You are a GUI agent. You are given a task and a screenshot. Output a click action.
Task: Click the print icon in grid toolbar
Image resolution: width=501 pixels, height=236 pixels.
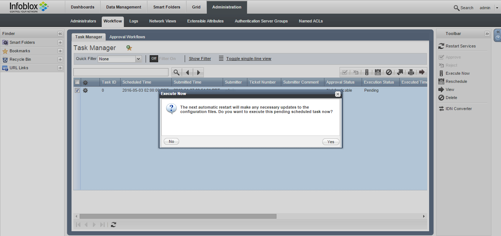pyautogui.click(x=411, y=73)
